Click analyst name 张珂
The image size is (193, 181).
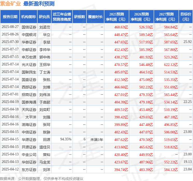pyautogui.click(x=47, y=125)
